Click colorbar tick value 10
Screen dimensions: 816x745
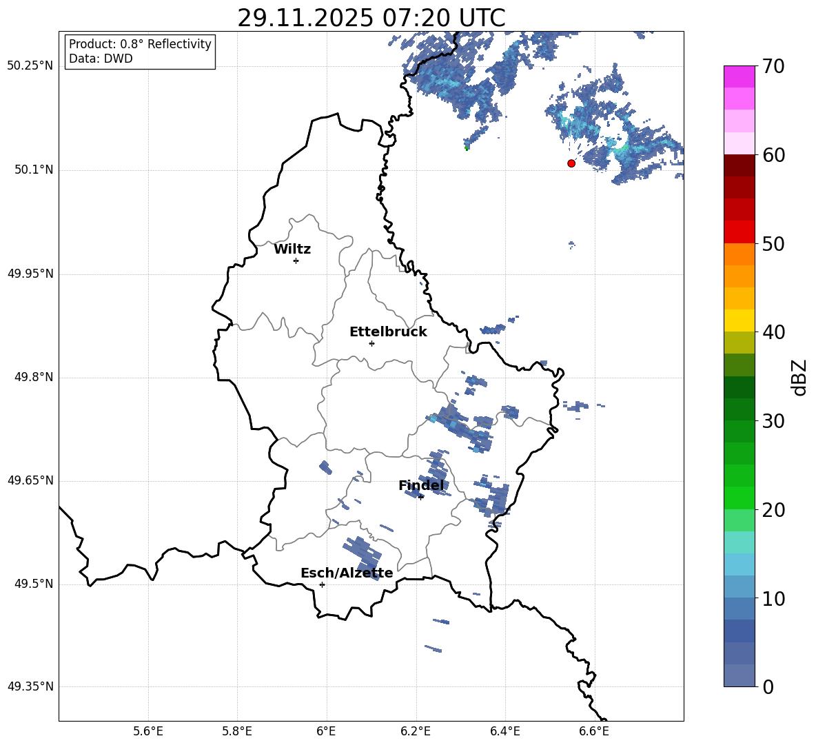[773, 598]
